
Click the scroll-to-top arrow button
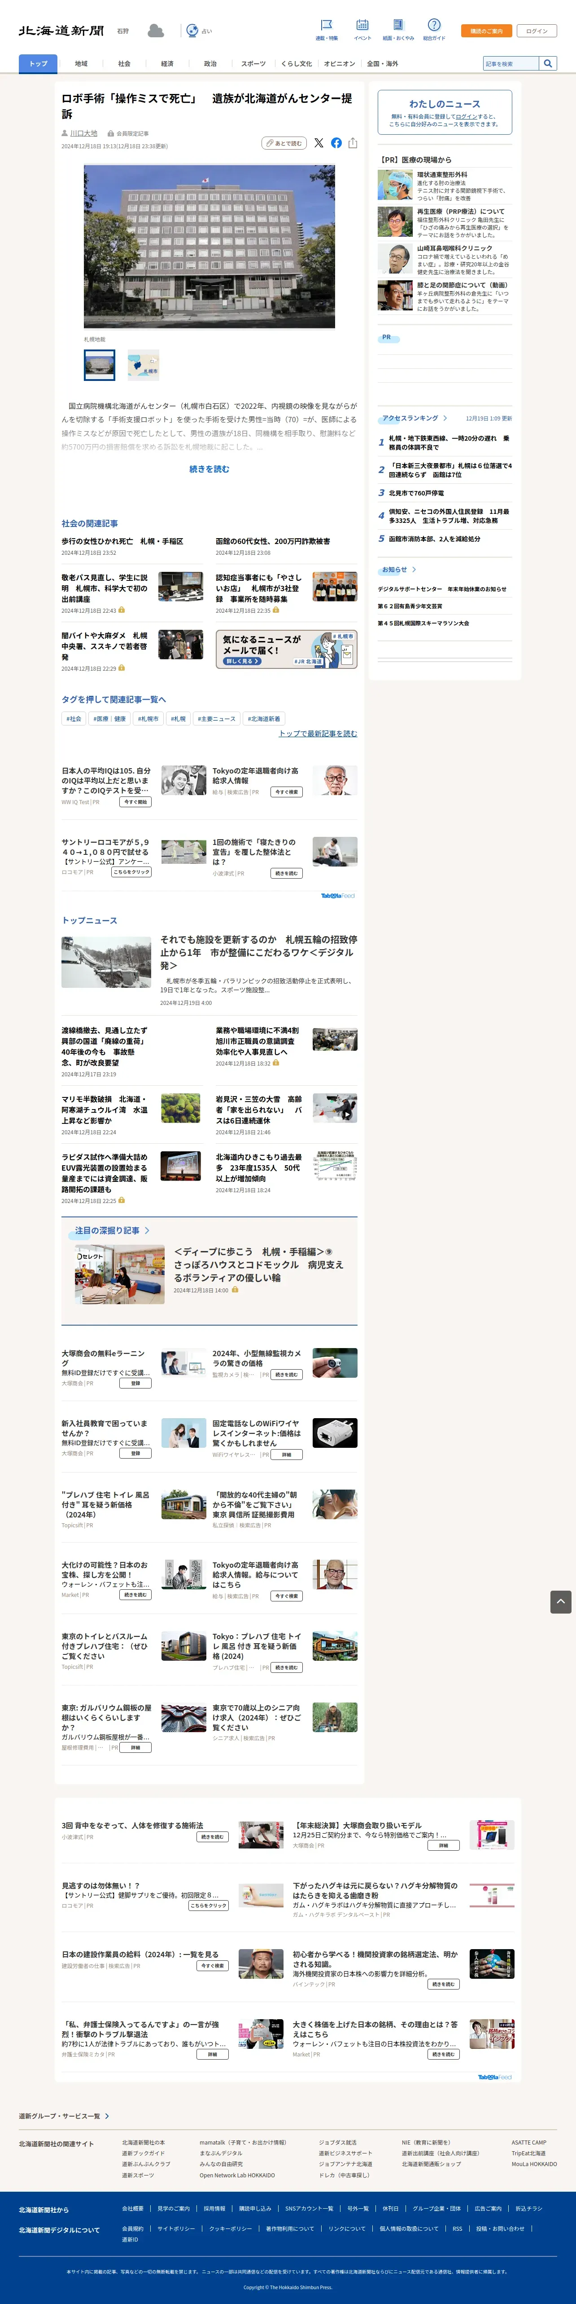[561, 1601]
